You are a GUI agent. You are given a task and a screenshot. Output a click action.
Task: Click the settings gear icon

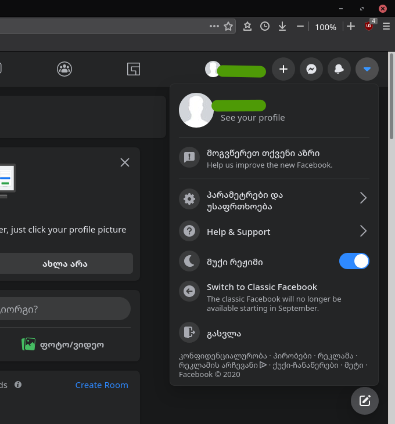click(189, 199)
